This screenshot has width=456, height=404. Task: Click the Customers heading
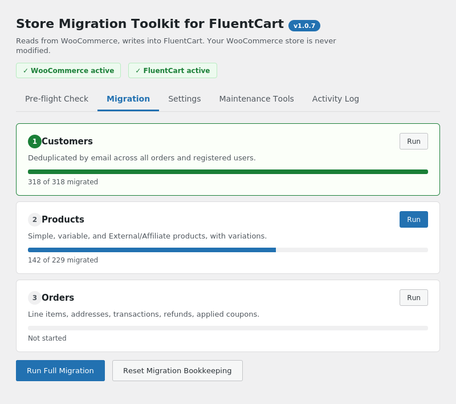(67, 142)
